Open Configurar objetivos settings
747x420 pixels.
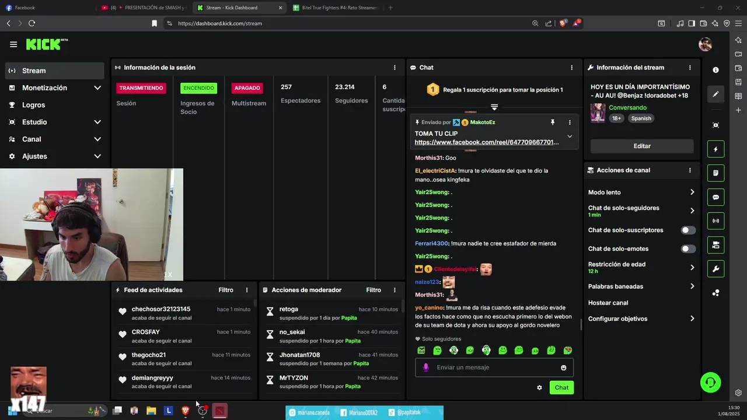tap(641, 319)
